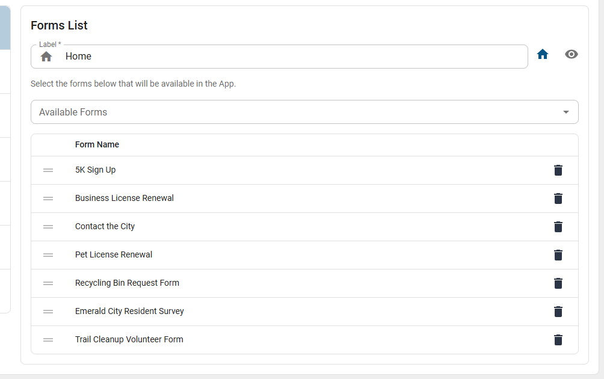This screenshot has width=604, height=379.
Task: Click trash icon for Pet License Renewal
Action: [558, 255]
